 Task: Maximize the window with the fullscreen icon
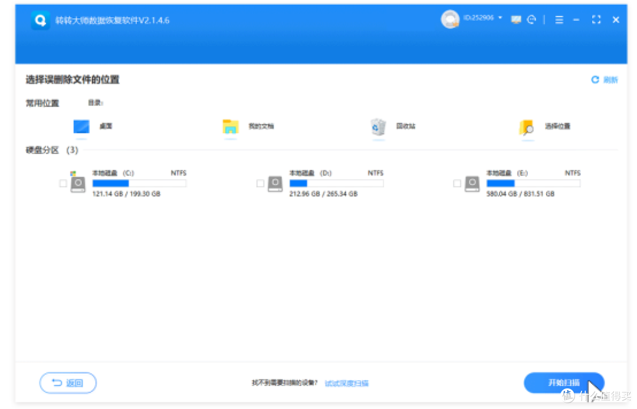pyautogui.click(x=596, y=19)
